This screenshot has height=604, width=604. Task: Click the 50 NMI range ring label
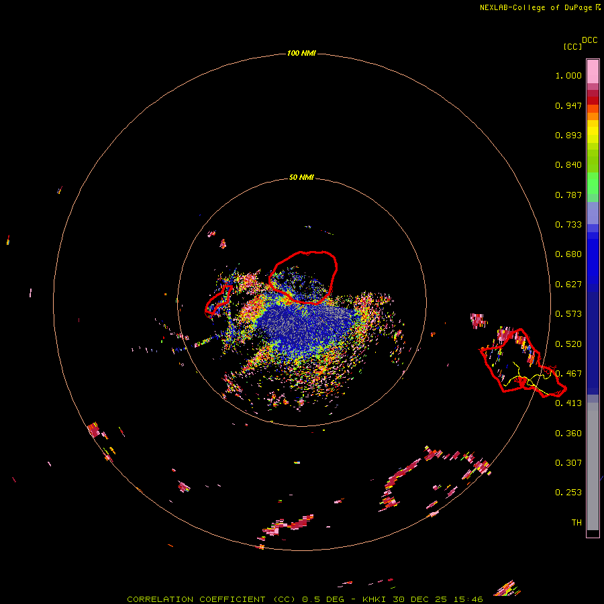(x=301, y=177)
